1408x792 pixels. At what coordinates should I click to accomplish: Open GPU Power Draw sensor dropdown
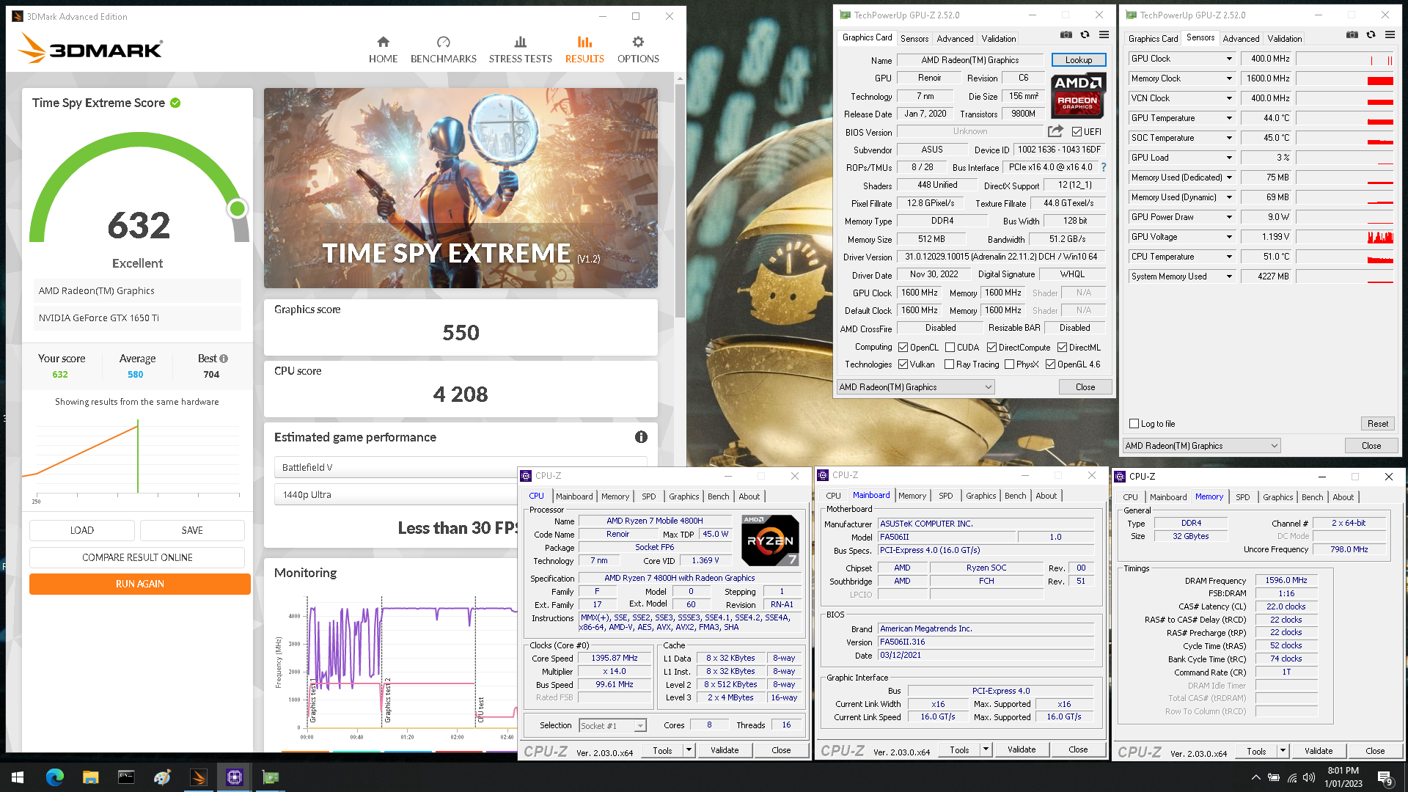[x=1229, y=217]
